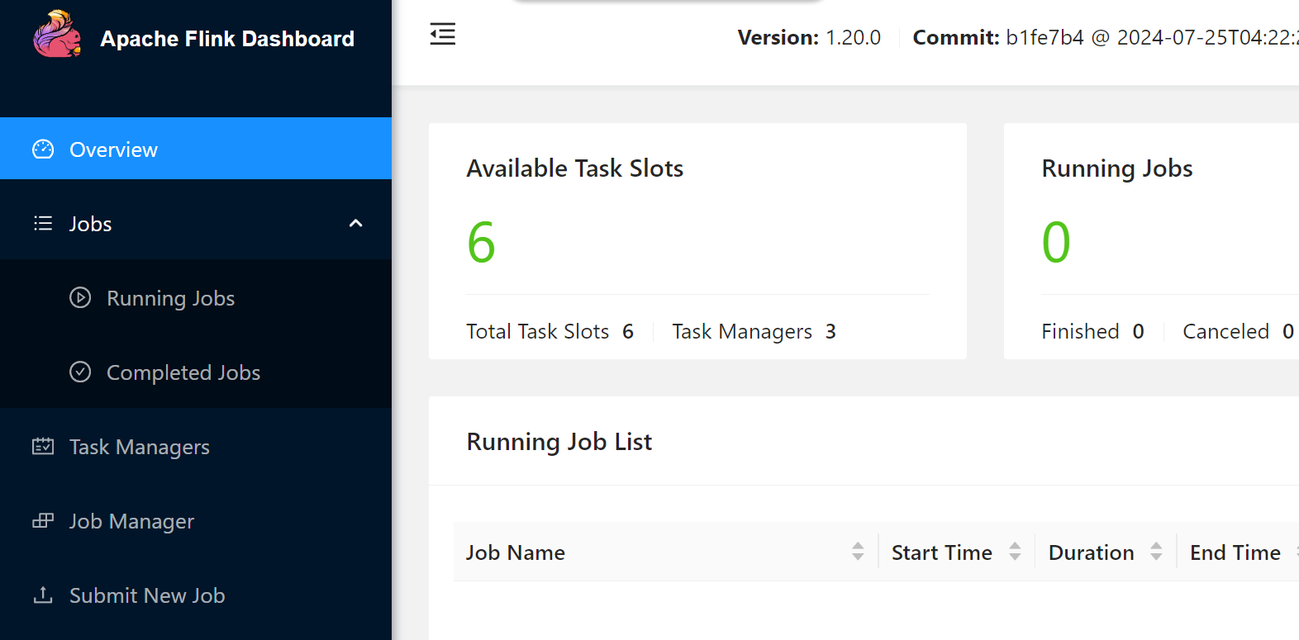
Task: Click the Available Task Slots heading
Action: click(x=575, y=168)
